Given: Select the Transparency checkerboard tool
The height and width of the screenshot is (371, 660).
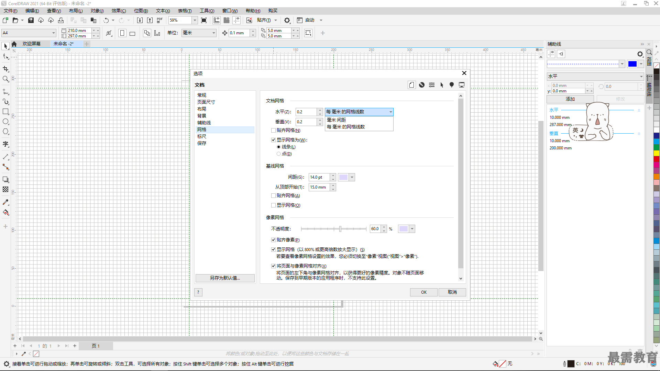Looking at the screenshot, I should [5, 189].
